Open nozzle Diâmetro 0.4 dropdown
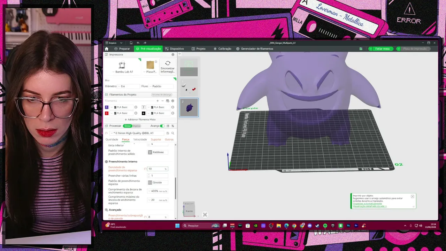The image size is (446, 251). [128, 86]
